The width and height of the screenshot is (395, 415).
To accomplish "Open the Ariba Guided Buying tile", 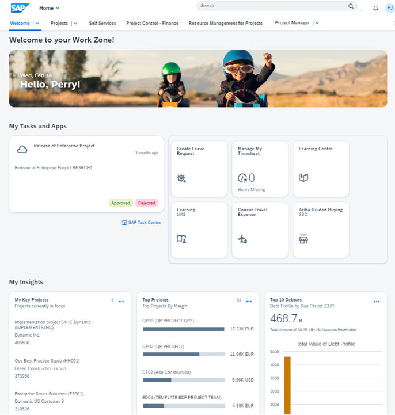I will [x=321, y=230].
